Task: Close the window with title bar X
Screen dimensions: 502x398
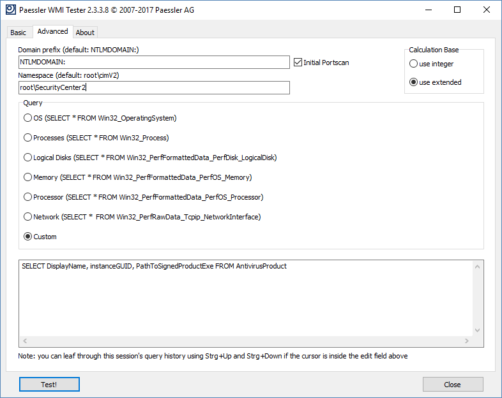Action: (487, 10)
